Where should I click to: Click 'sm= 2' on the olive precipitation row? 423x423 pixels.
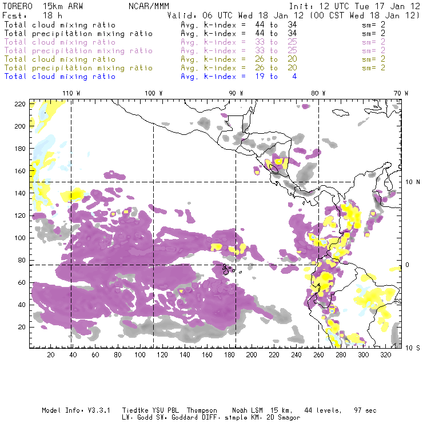pos(373,68)
